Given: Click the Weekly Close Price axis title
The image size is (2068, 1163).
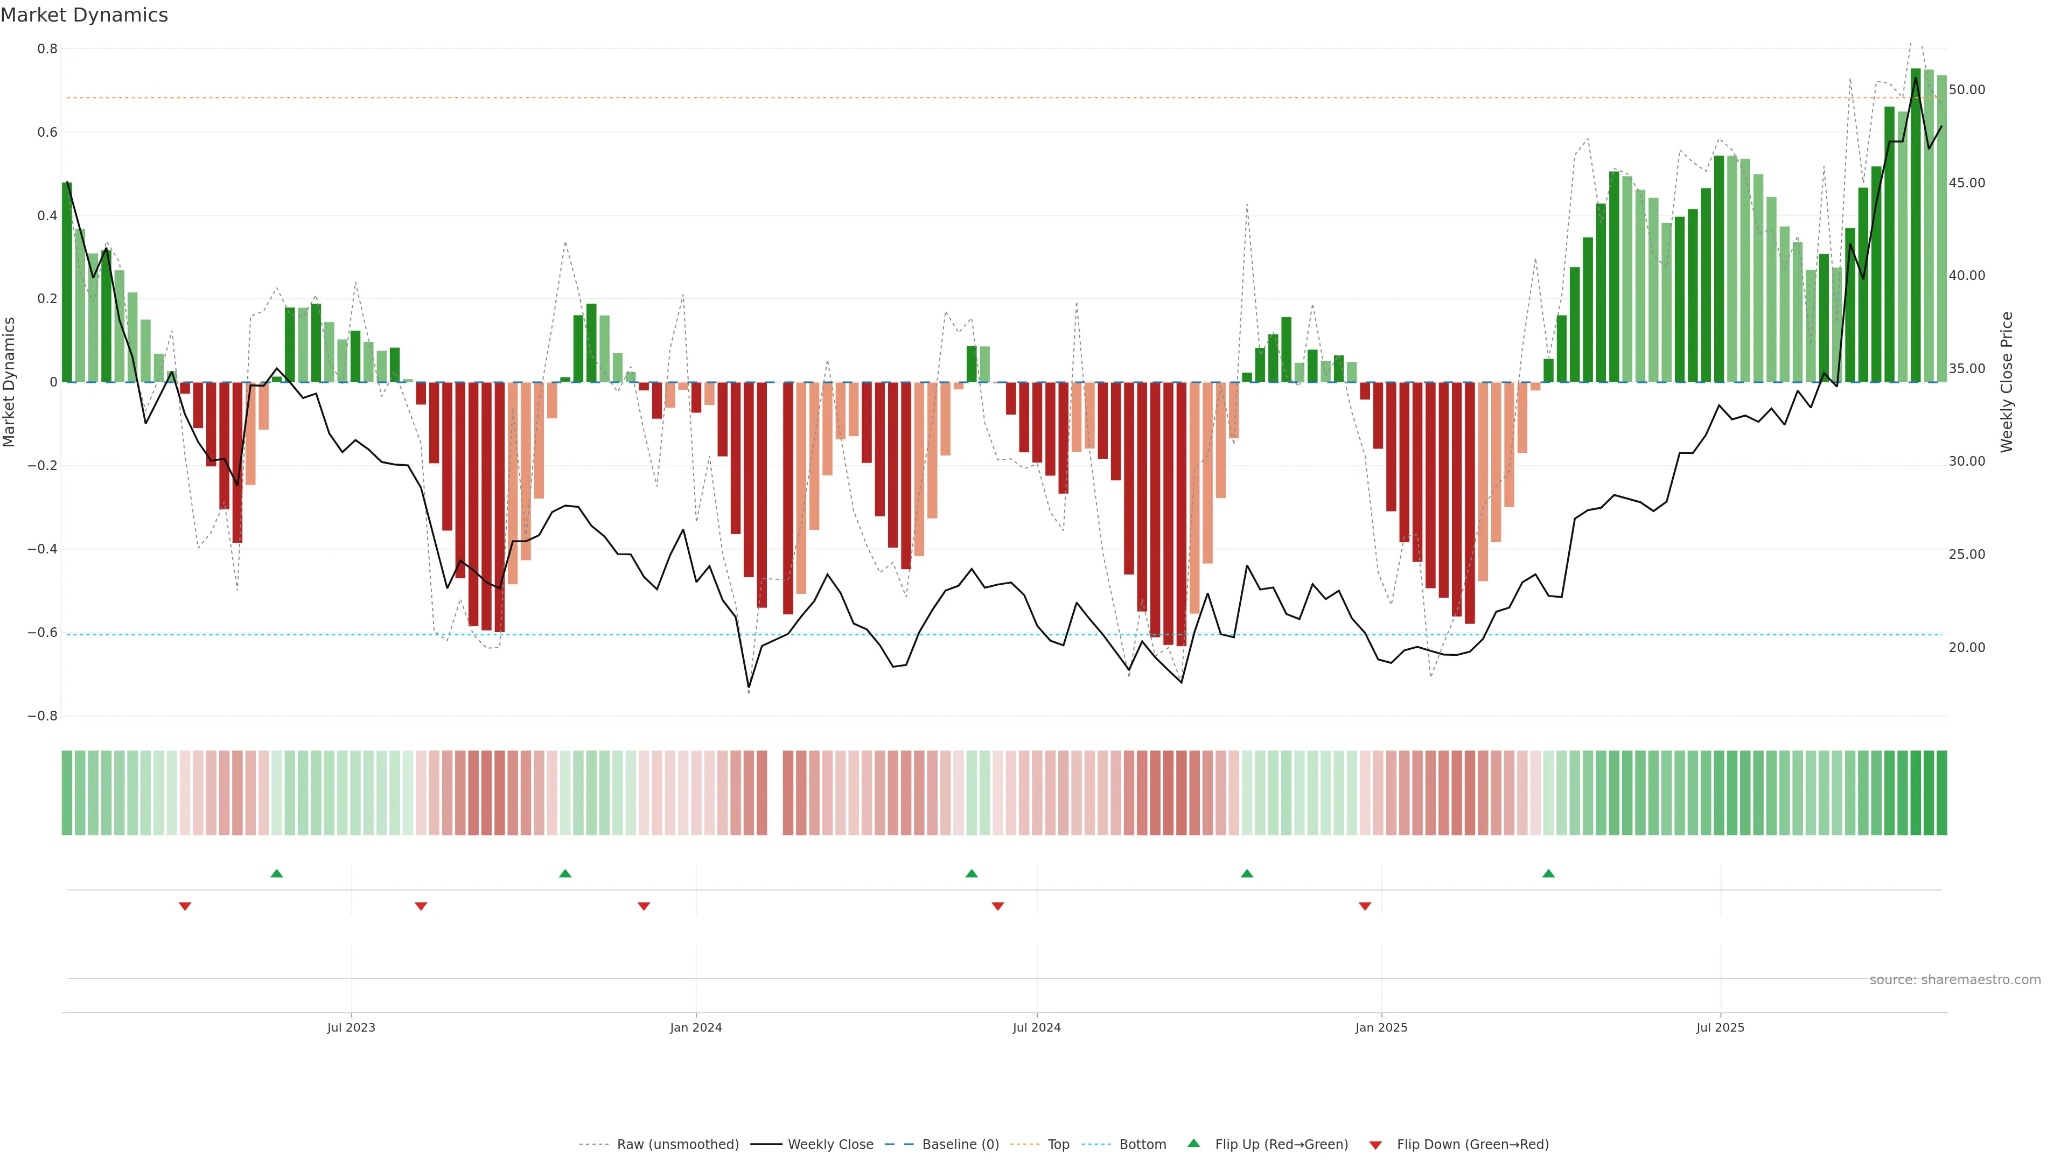Looking at the screenshot, I should 2007,382.
